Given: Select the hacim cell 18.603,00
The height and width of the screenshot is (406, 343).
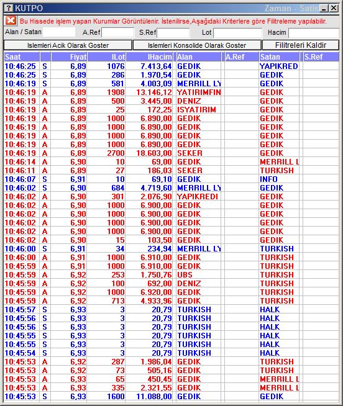Looking at the screenshot, I should tap(149, 153).
